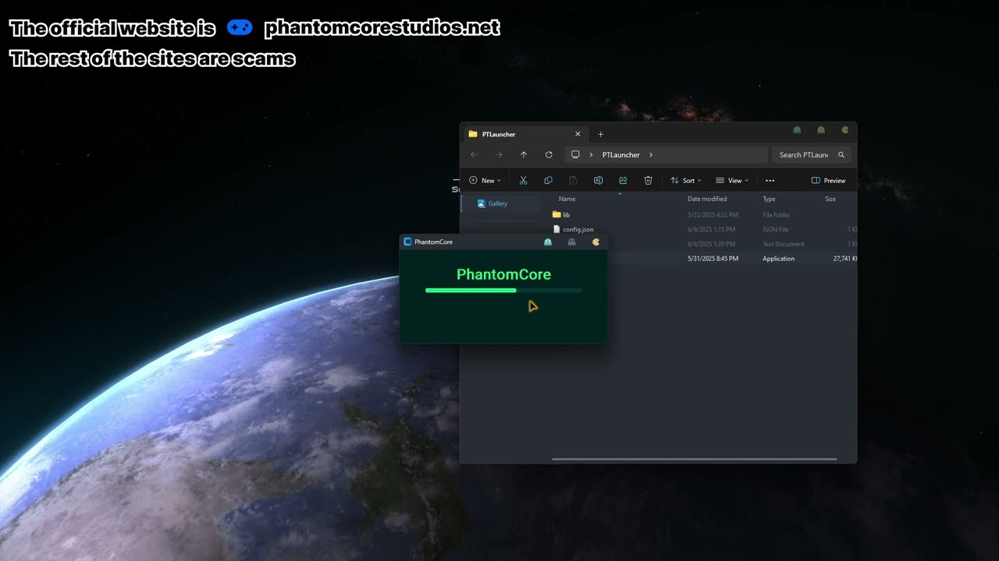This screenshot has height=561, width=999.
Task: Expand the Sort options dropdown
Action: [686, 181]
